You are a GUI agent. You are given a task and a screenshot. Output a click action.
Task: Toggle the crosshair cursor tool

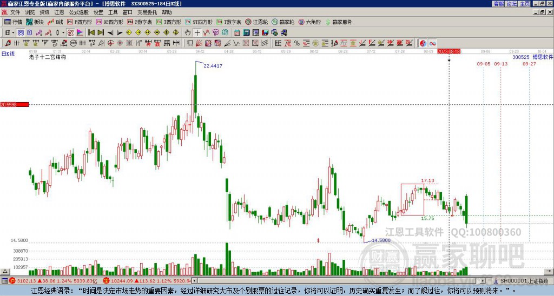coord(197,33)
